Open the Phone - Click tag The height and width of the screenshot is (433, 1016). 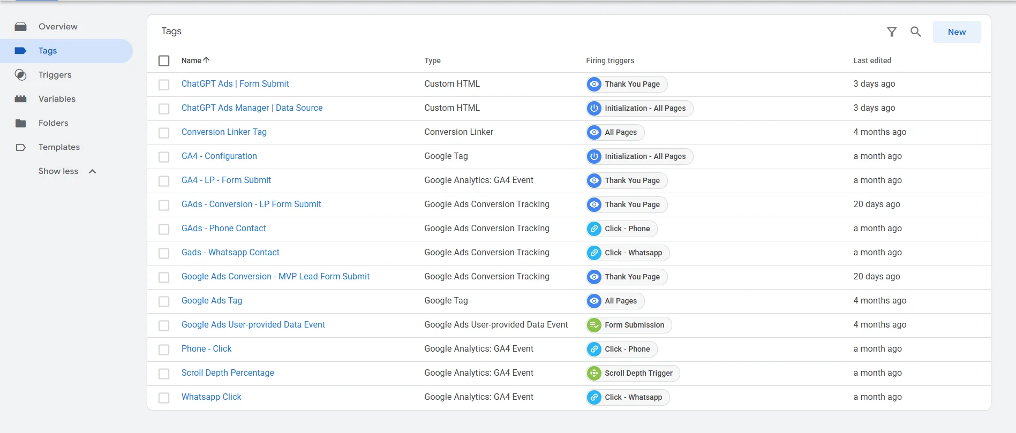point(206,348)
